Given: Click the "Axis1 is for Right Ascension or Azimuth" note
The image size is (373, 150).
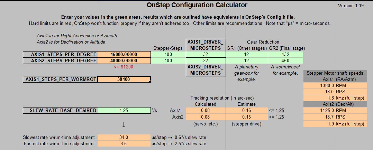Looking at the screenshot, I should tap(77, 36).
